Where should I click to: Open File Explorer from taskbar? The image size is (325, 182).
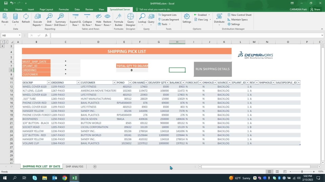[45, 178]
